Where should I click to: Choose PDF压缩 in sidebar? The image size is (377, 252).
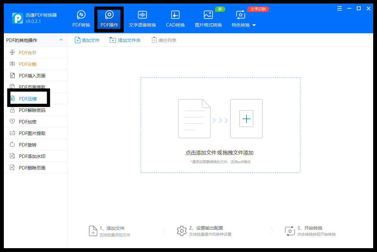[36, 98]
